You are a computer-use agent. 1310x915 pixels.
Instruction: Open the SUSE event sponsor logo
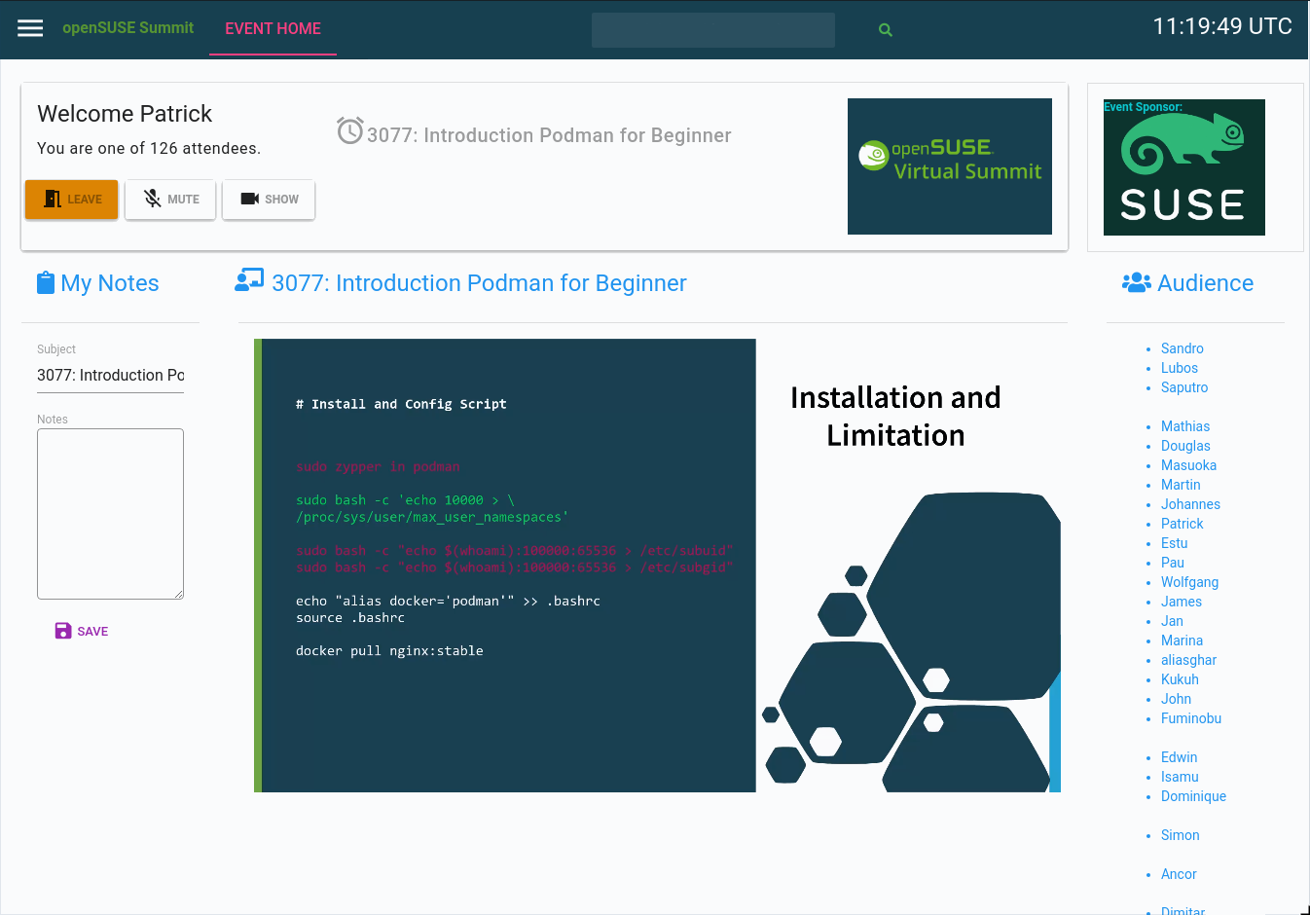[1184, 167]
